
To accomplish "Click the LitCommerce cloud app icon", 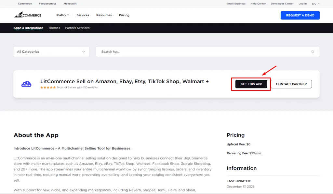I will tap(26, 84).
